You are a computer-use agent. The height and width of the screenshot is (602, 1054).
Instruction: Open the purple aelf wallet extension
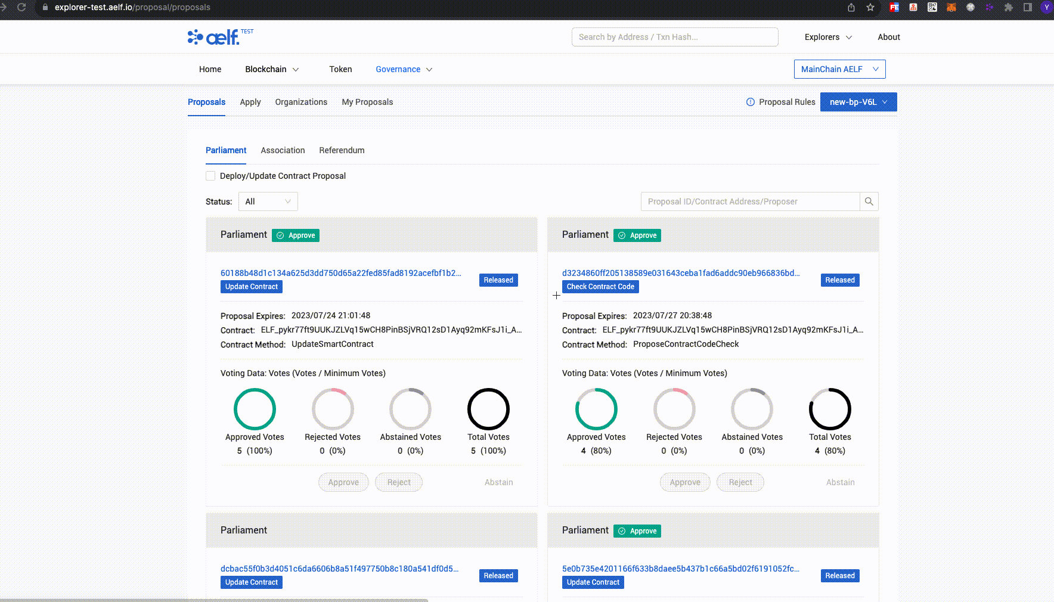click(990, 7)
